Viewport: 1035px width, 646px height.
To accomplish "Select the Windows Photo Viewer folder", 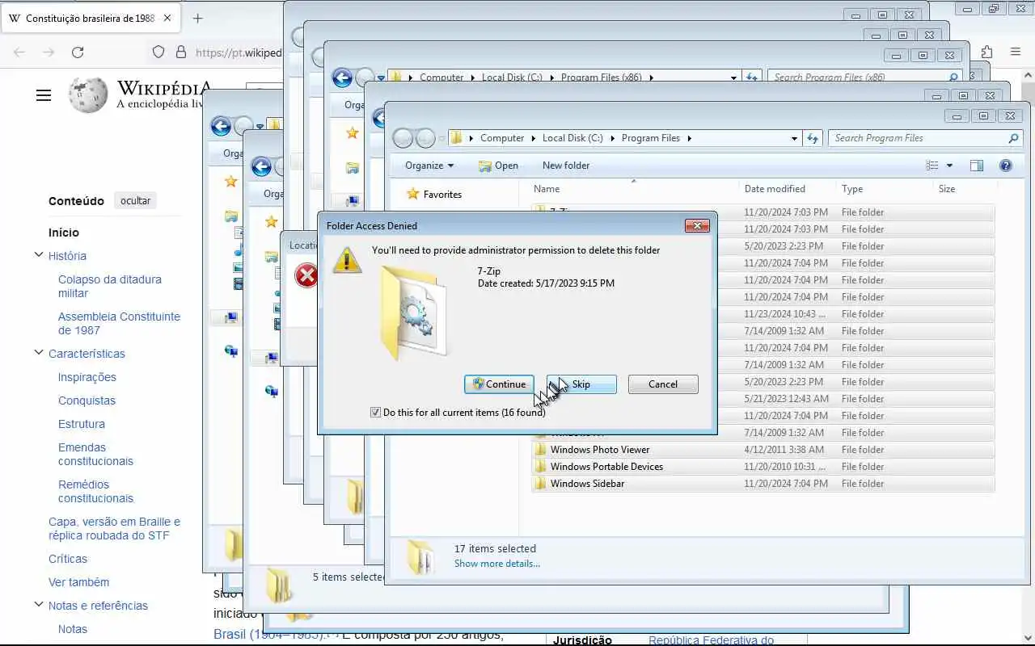I will 763,450.
